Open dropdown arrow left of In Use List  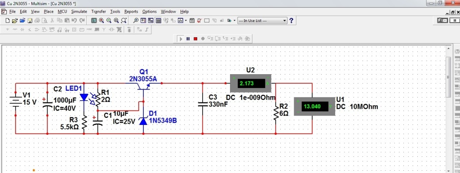point(234,21)
